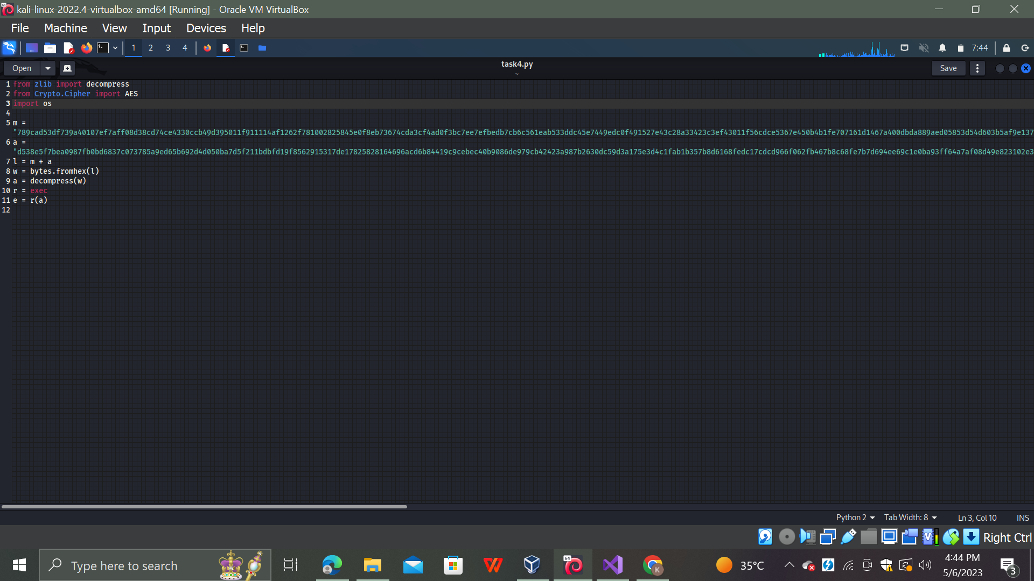Open the file manager launcher in panel
Image resolution: width=1034 pixels, height=581 pixels.
pos(50,48)
